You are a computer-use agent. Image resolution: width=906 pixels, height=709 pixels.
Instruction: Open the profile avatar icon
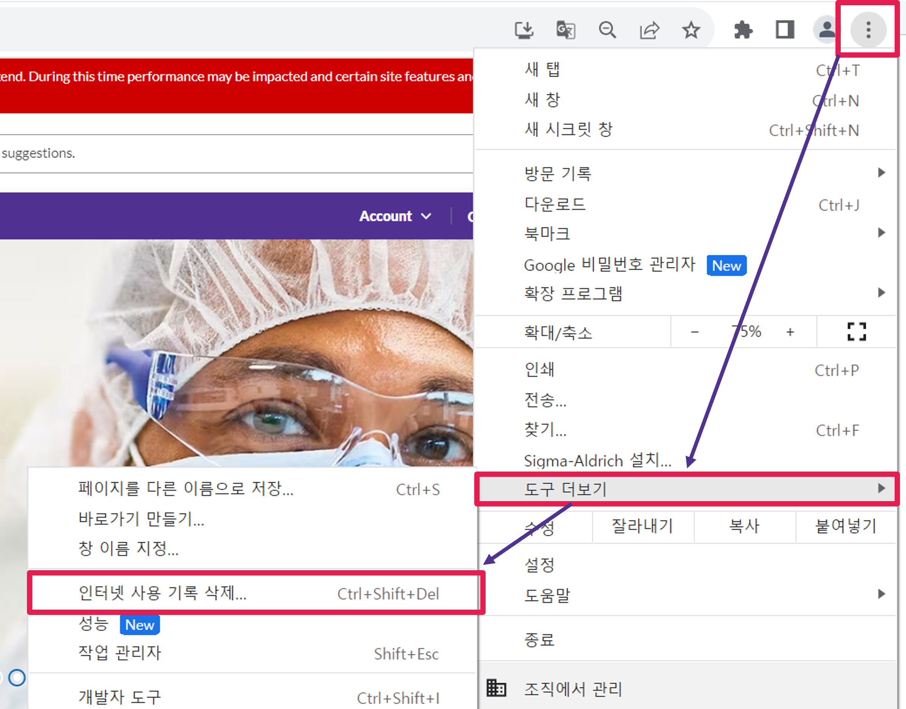tap(826, 30)
